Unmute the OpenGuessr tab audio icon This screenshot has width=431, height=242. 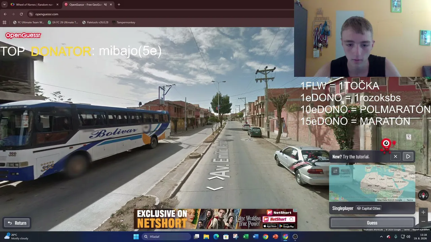click(x=105, y=5)
